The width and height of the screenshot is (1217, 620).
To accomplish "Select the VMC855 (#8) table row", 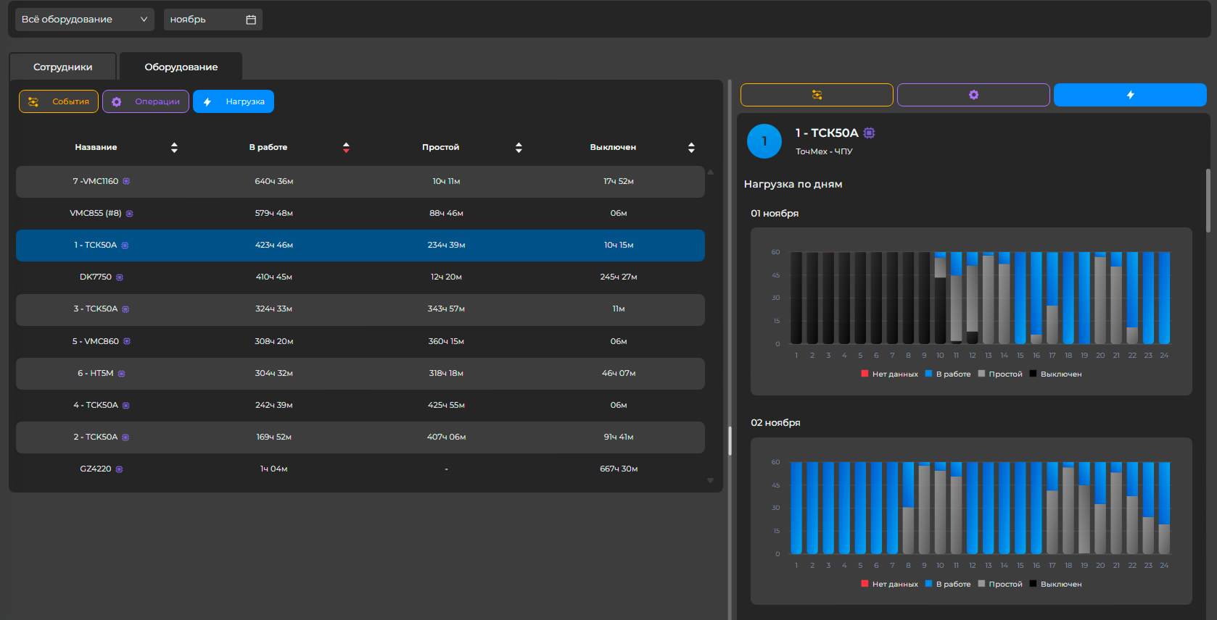I will (360, 214).
